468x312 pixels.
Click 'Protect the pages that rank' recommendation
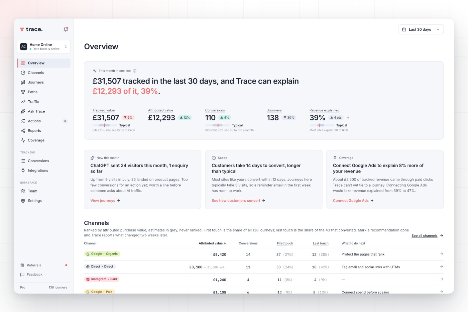363,254
